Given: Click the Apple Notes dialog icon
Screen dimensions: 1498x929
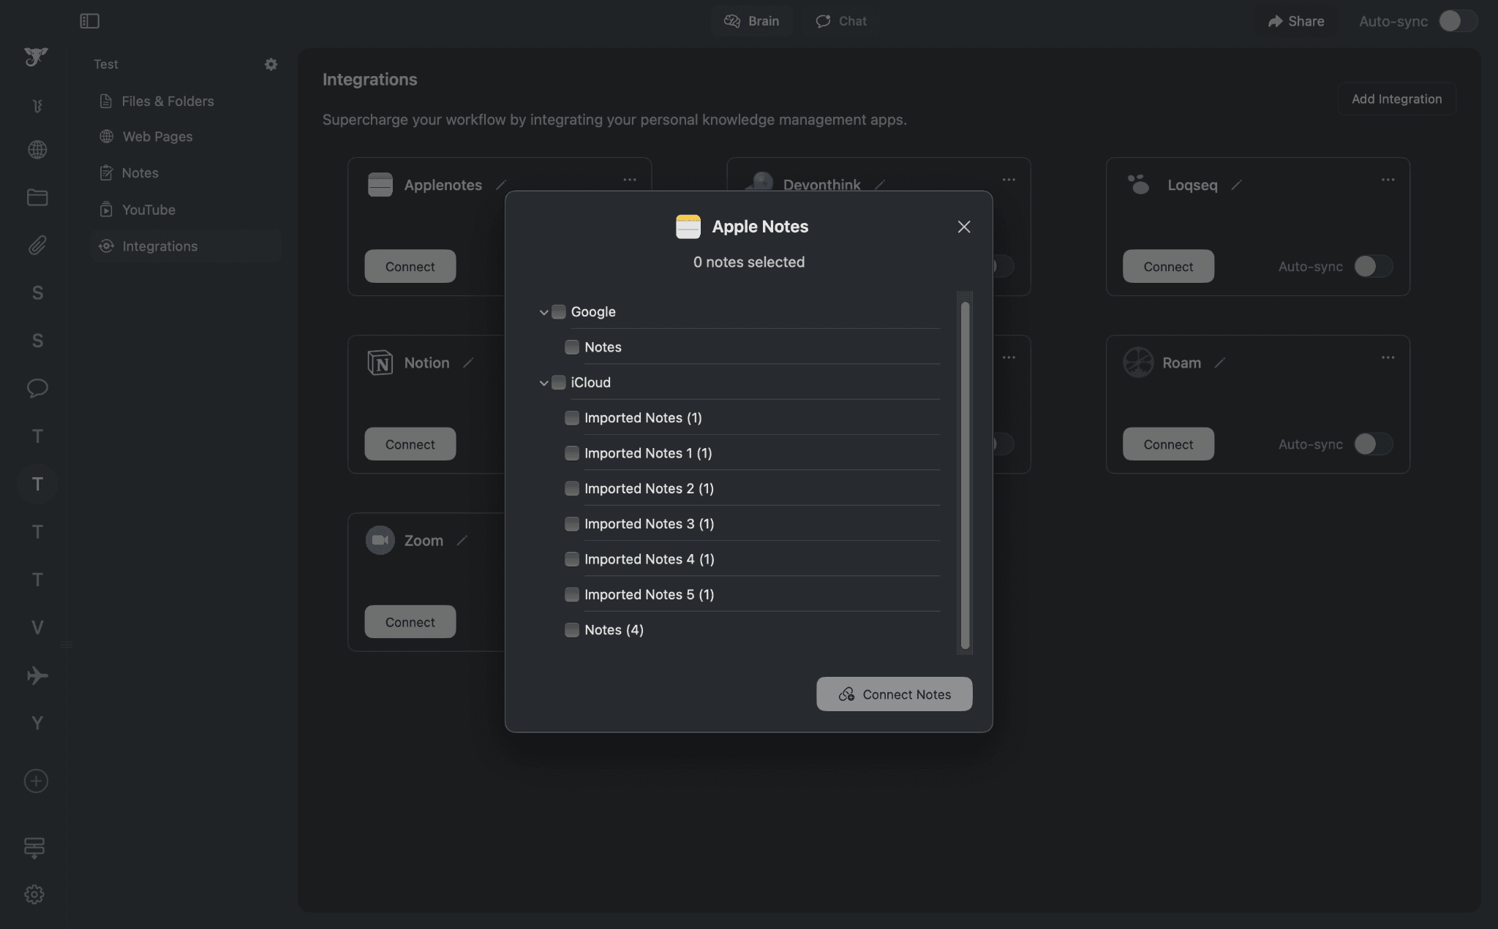Looking at the screenshot, I should [x=688, y=227].
